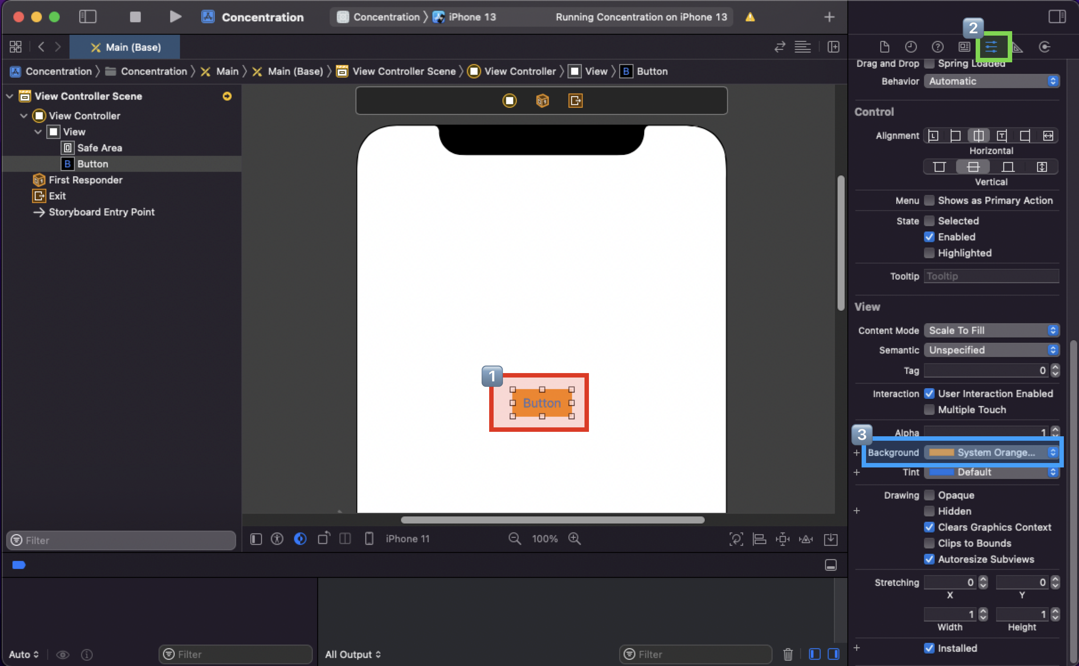1079x666 pixels.
Task: Clear the debug console trash icon
Action: point(788,654)
